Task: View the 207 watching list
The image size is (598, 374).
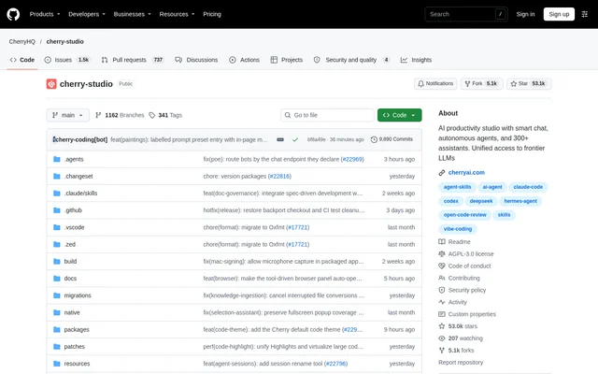Action: click(x=461, y=338)
